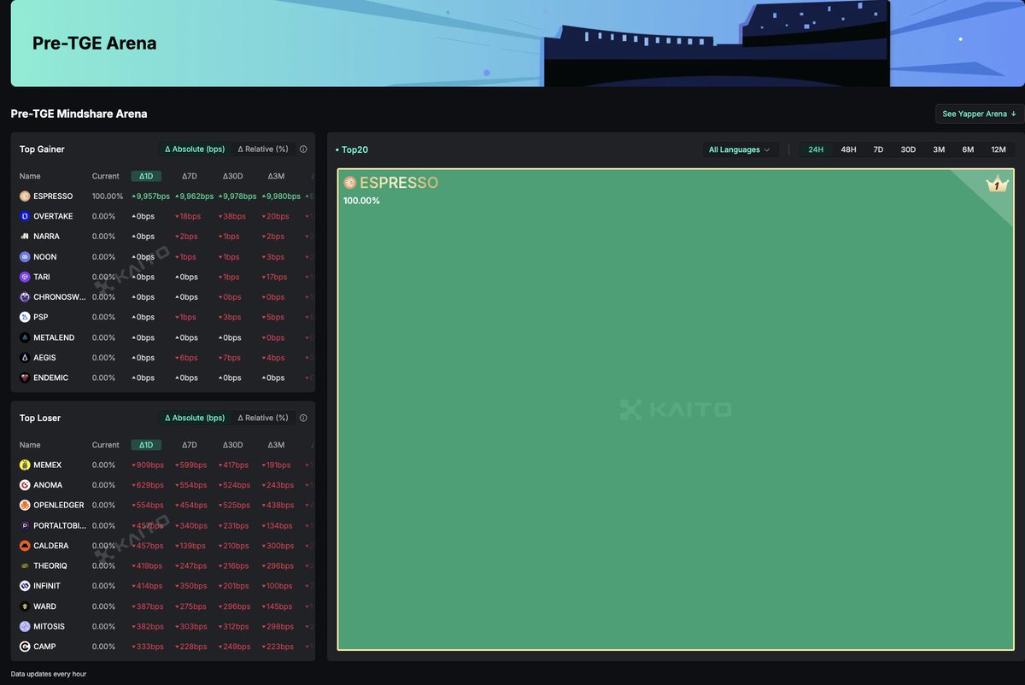
Task: Click the CHRONOSW... token icon
Action: click(x=25, y=297)
